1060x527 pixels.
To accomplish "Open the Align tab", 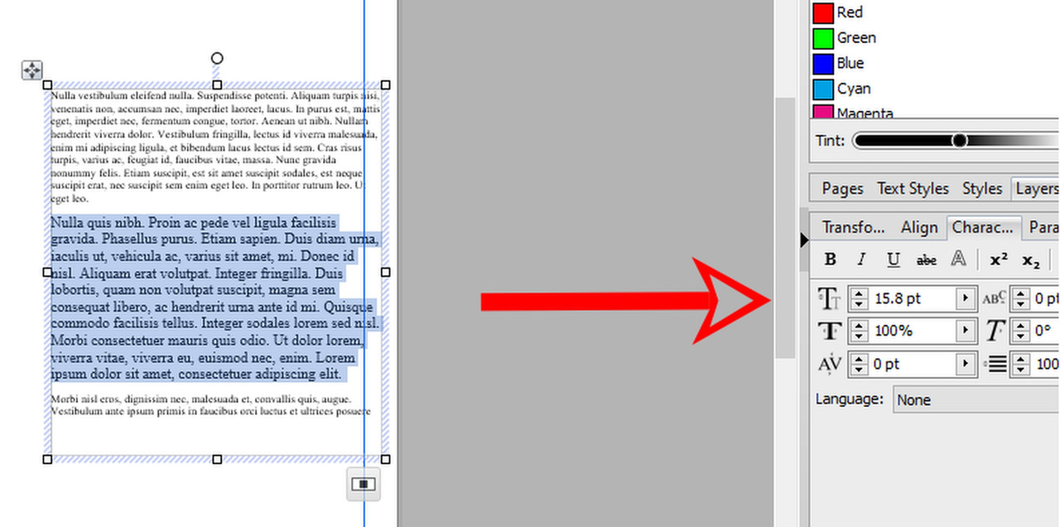I will [919, 227].
